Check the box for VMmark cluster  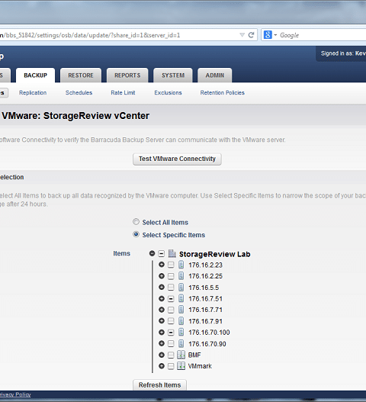[x=171, y=366]
